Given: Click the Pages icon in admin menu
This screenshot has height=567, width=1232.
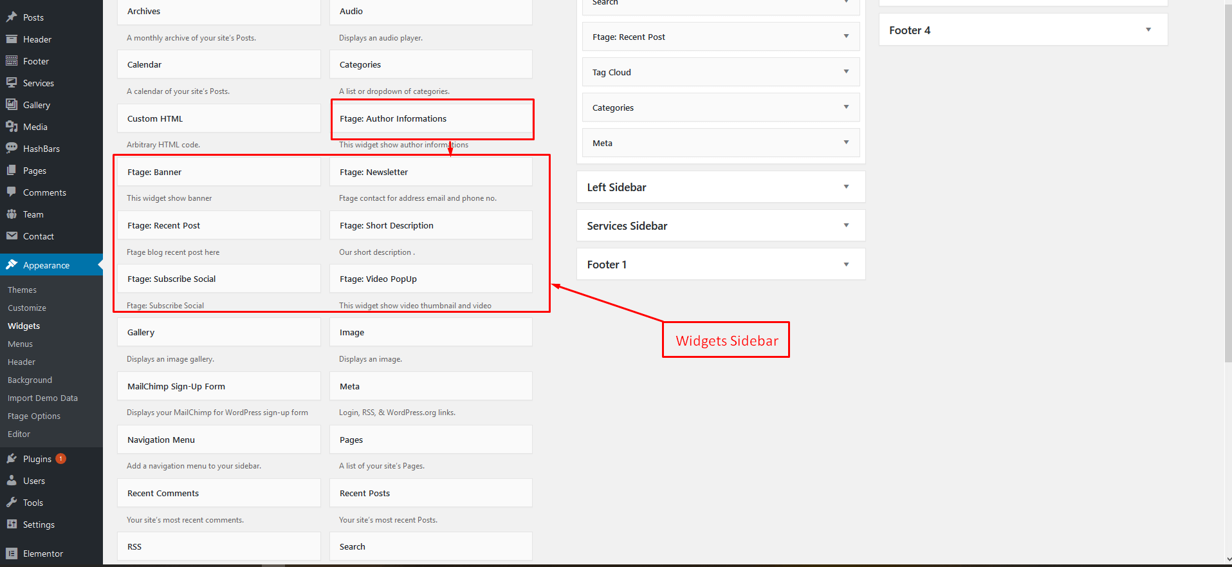Looking at the screenshot, I should [x=12, y=170].
